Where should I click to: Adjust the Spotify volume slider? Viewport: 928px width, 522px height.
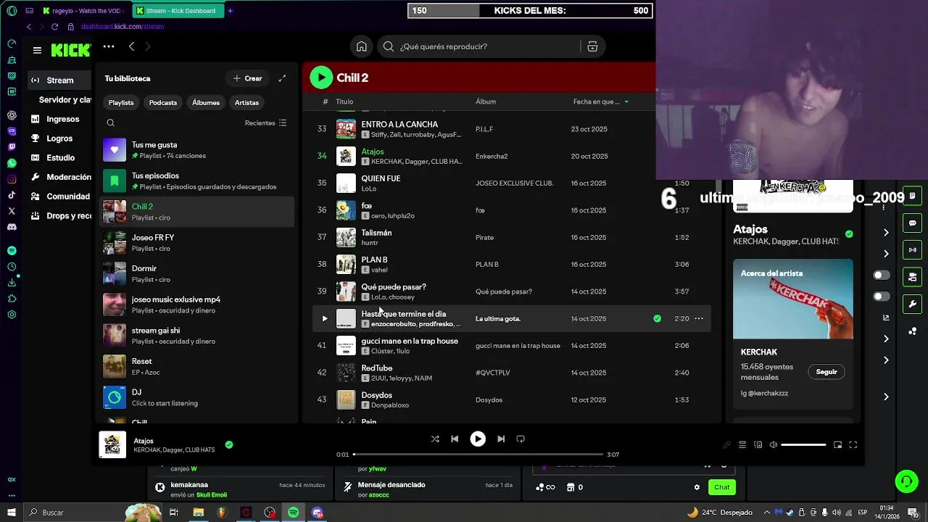tap(803, 445)
